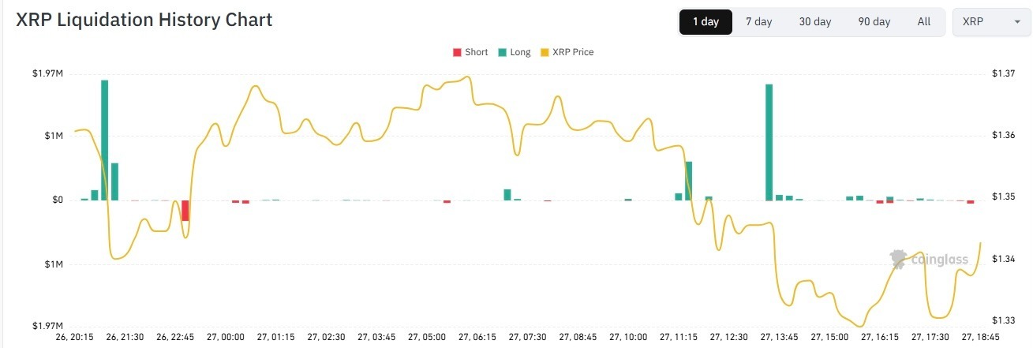
Task: Click the 27, 06:15 time axis label
Action: point(478,337)
